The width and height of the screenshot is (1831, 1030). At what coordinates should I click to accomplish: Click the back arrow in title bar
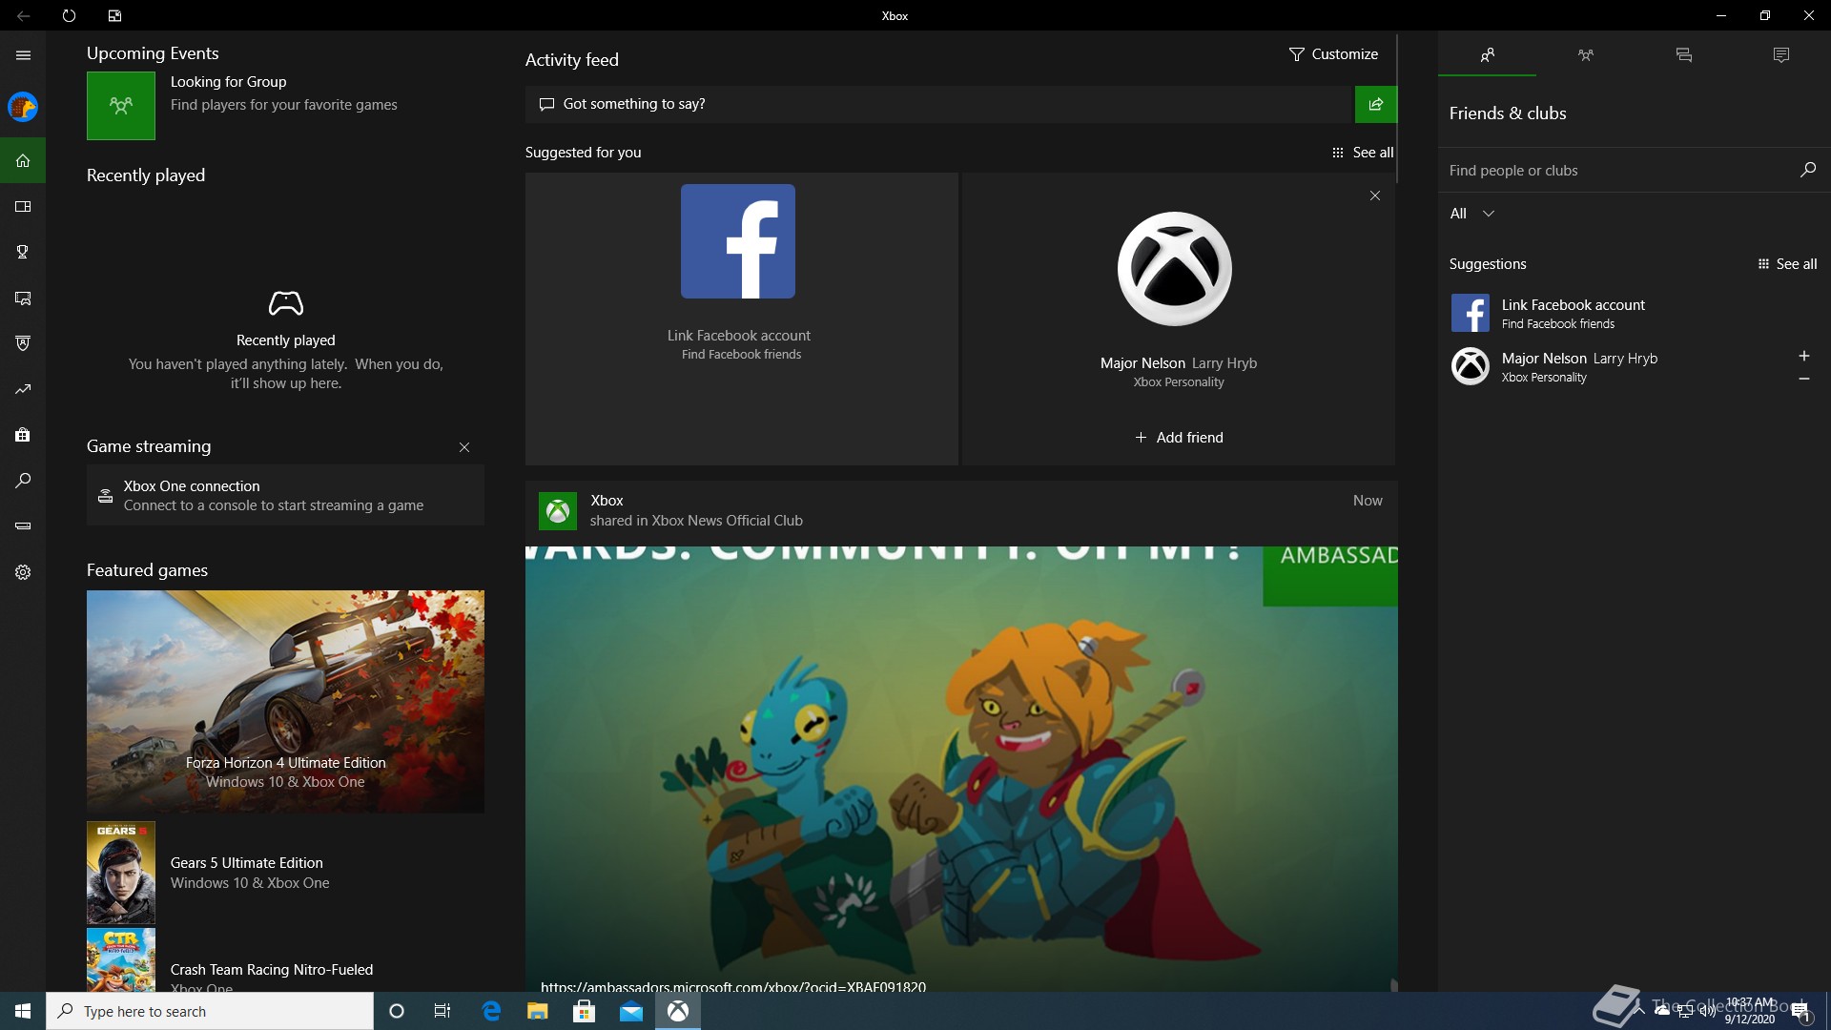[23, 15]
